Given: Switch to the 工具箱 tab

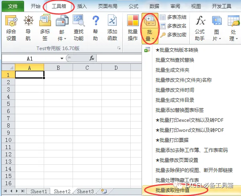Looking at the screenshot, I should tap(59, 6).
